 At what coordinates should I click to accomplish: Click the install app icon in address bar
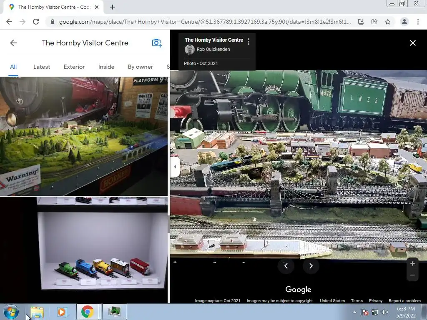click(x=361, y=22)
